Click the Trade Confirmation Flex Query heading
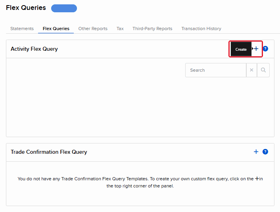 pos(49,152)
